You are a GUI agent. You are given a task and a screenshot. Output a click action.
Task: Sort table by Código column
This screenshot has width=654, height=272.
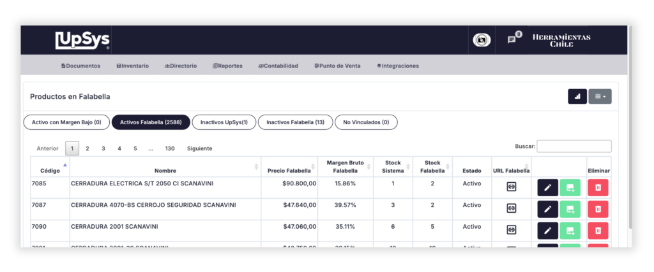[50, 170]
